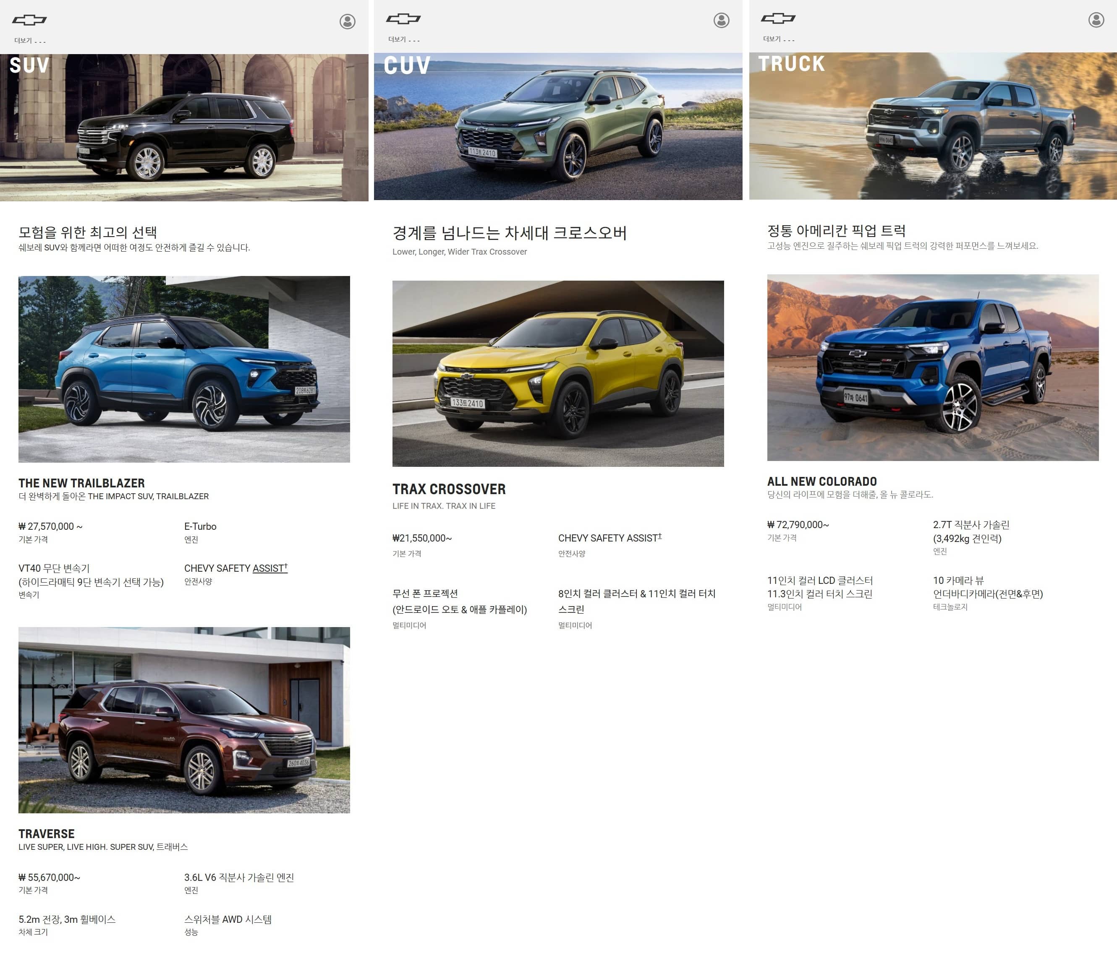The height and width of the screenshot is (953, 1117).
Task: Click the TRAVERSE heading
Action: [46, 834]
